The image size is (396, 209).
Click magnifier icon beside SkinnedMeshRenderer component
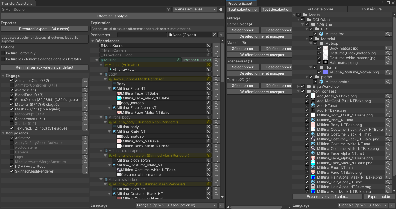click(x=85, y=171)
